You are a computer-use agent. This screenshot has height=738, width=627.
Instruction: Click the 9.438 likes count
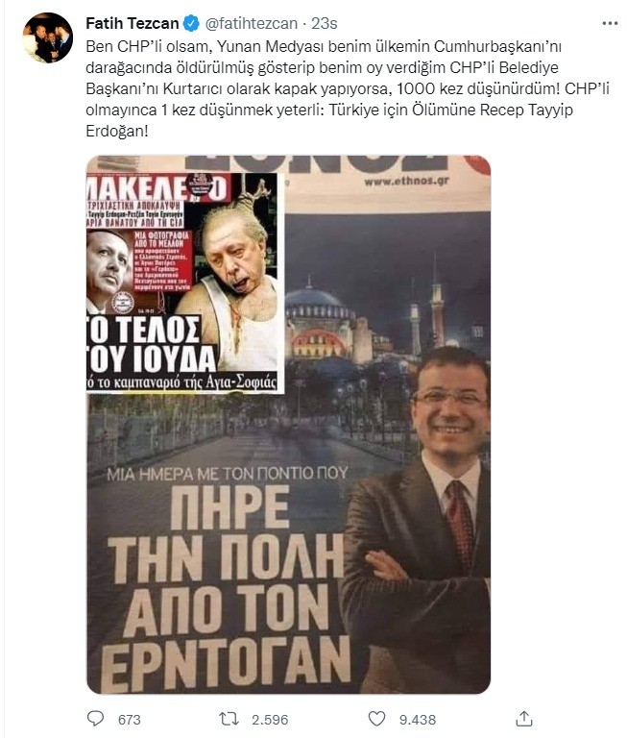click(x=418, y=720)
